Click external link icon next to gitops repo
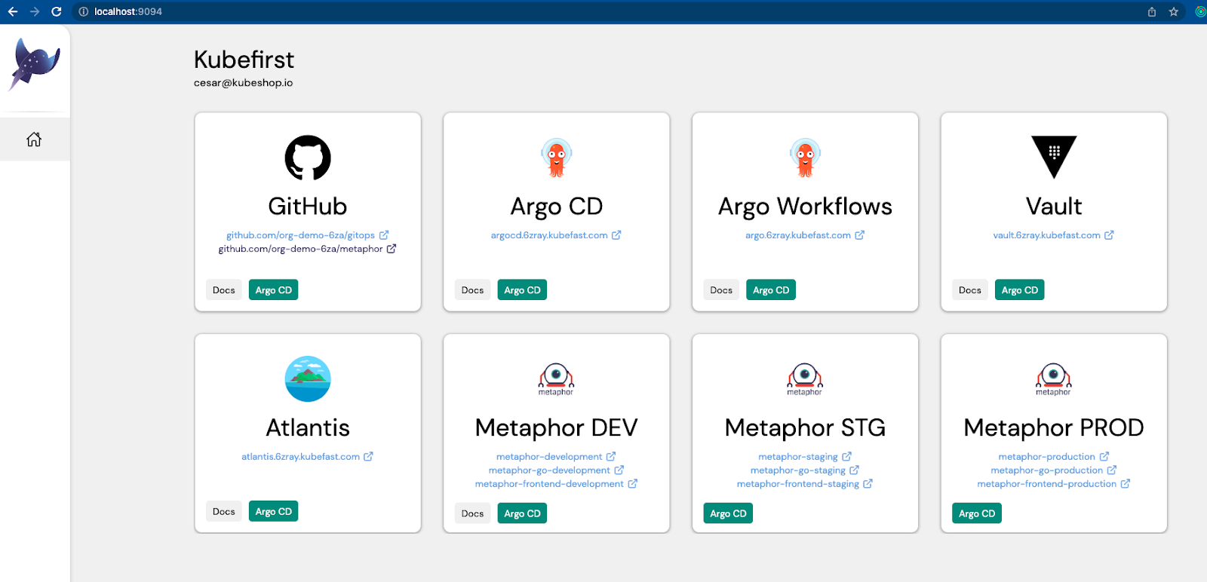Screen dimensions: 1207x582 click(x=384, y=235)
